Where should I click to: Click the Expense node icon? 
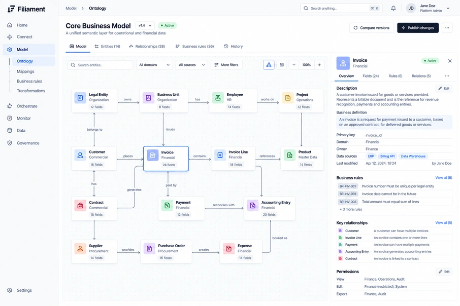coord(229,249)
